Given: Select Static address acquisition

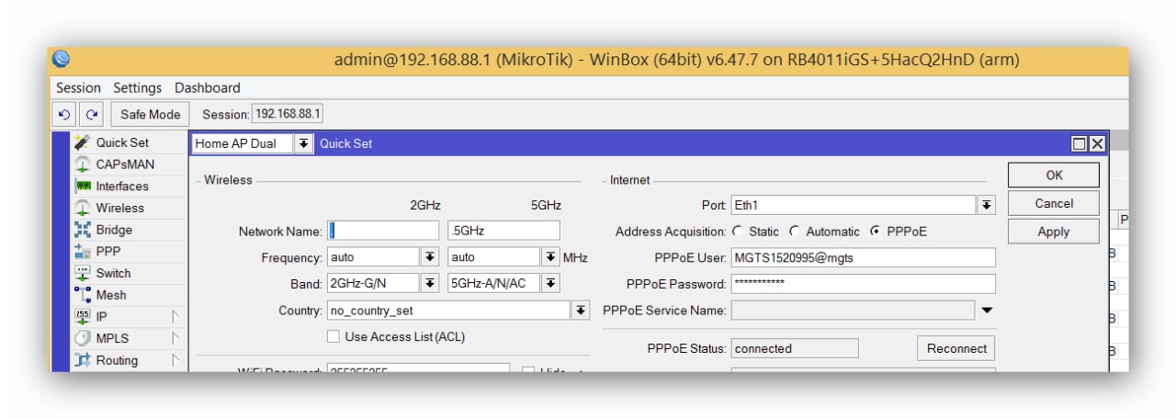Looking at the screenshot, I should 737,232.
